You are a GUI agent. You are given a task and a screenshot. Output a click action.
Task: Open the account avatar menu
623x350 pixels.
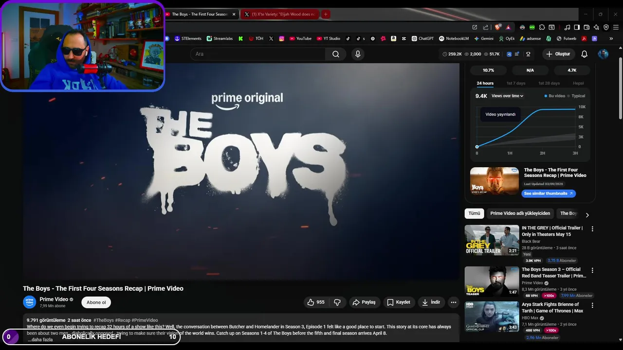click(603, 54)
